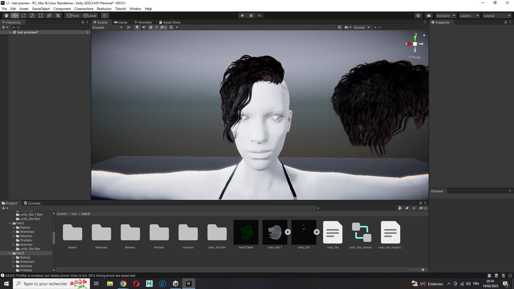Lock the Hierarchy panel
The height and width of the screenshot is (289, 514).
(x=83, y=22)
